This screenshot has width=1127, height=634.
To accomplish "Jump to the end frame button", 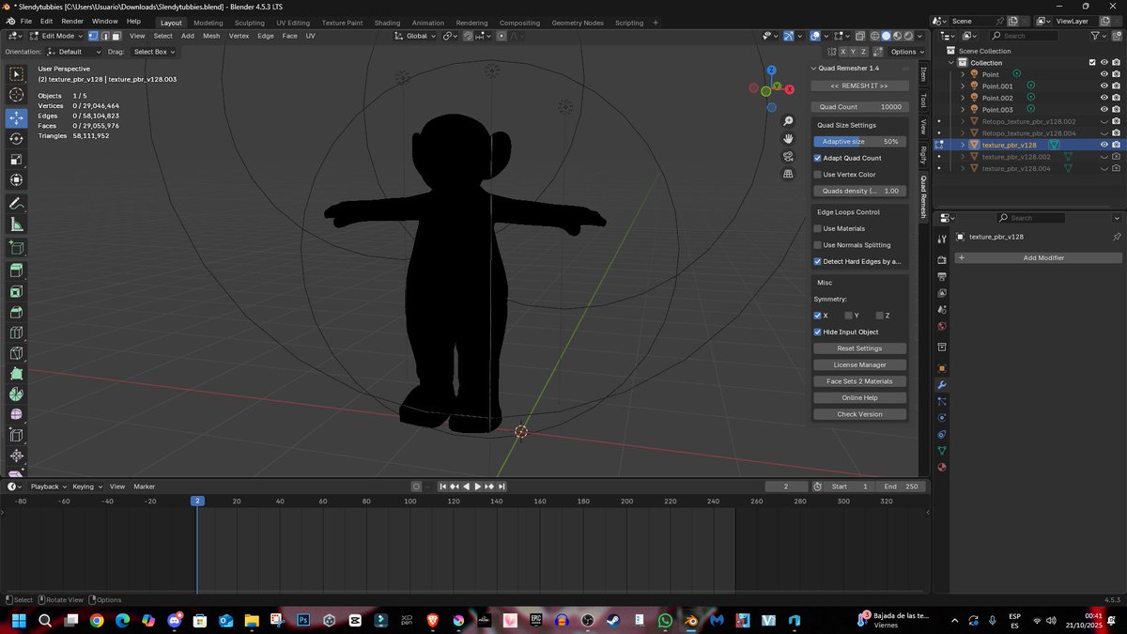I will click(x=502, y=487).
